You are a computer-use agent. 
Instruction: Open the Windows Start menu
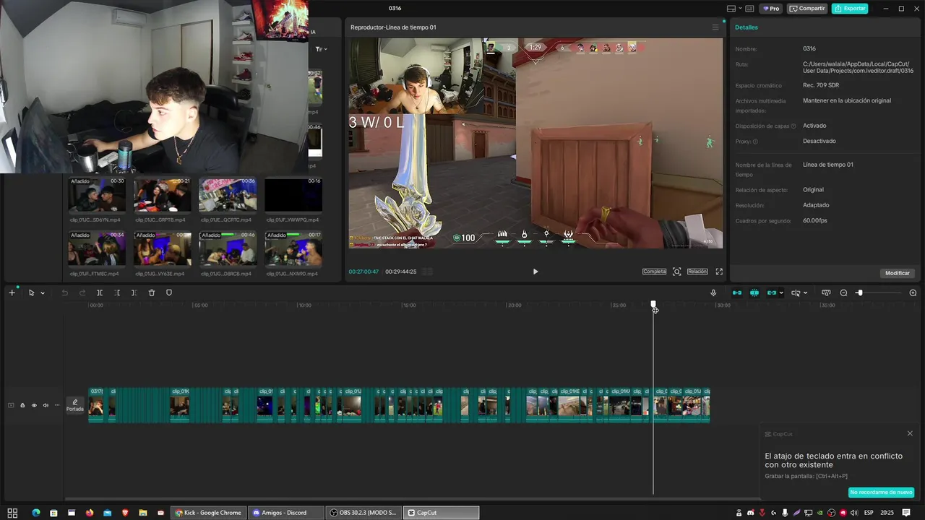tap(12, 513)
